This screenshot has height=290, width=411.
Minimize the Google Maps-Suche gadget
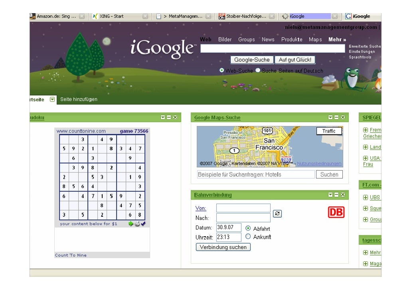coord(336,117)
